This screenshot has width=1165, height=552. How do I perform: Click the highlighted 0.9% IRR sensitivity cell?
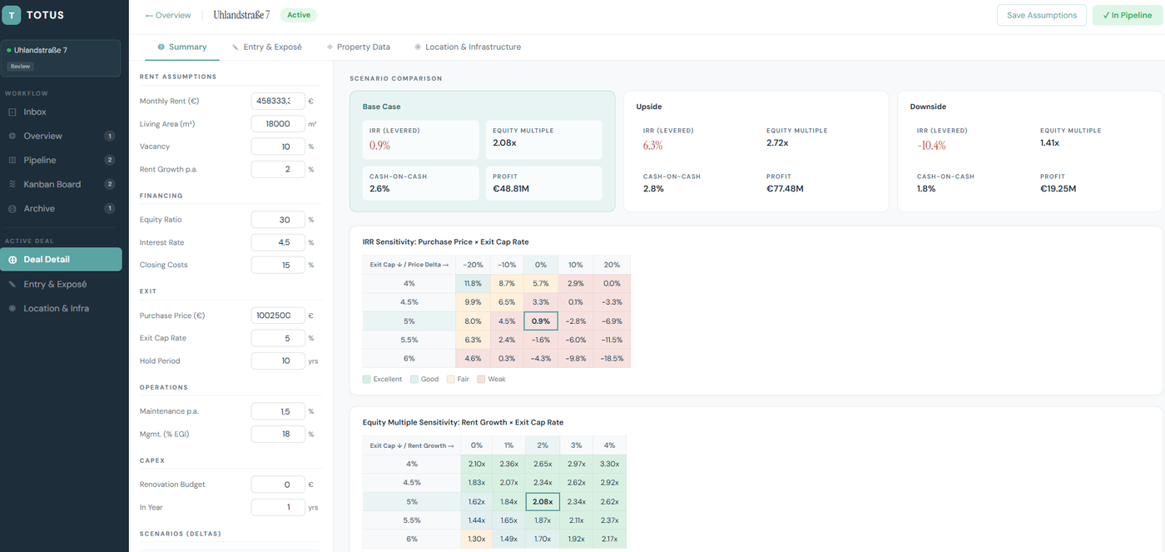[541, 321]
